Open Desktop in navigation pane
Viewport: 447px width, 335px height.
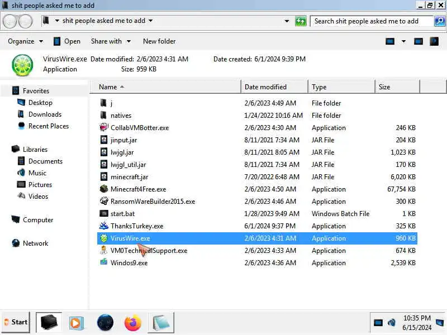click(40, 103)
